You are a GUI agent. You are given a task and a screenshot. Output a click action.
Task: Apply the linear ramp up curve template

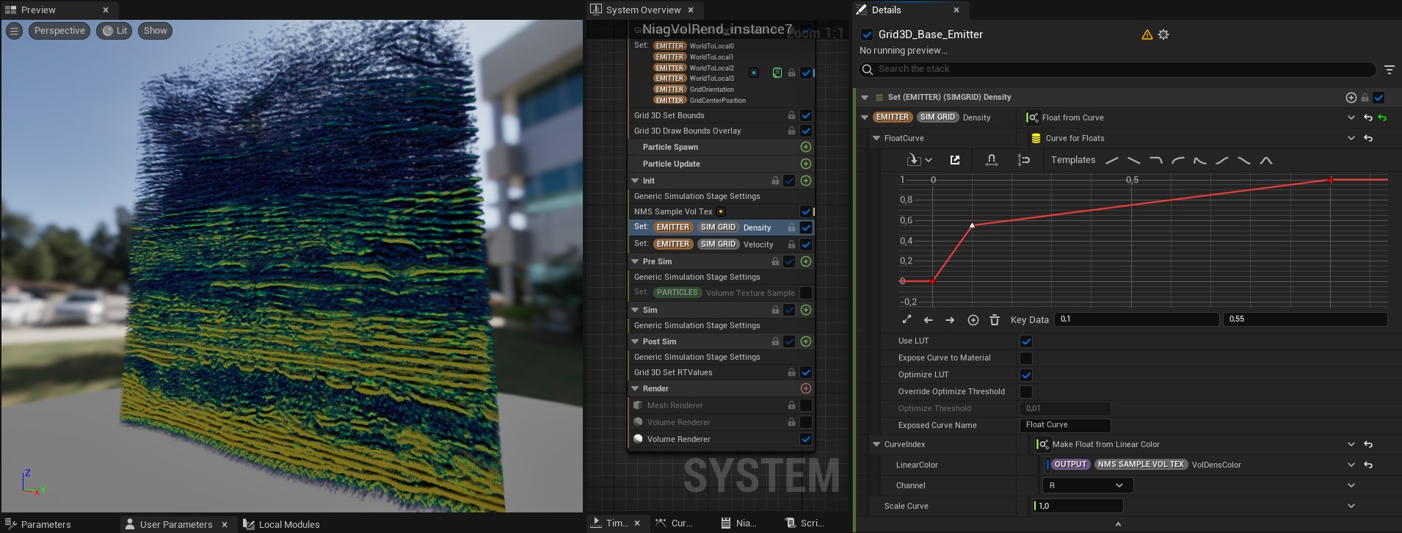coord(1112,160)
